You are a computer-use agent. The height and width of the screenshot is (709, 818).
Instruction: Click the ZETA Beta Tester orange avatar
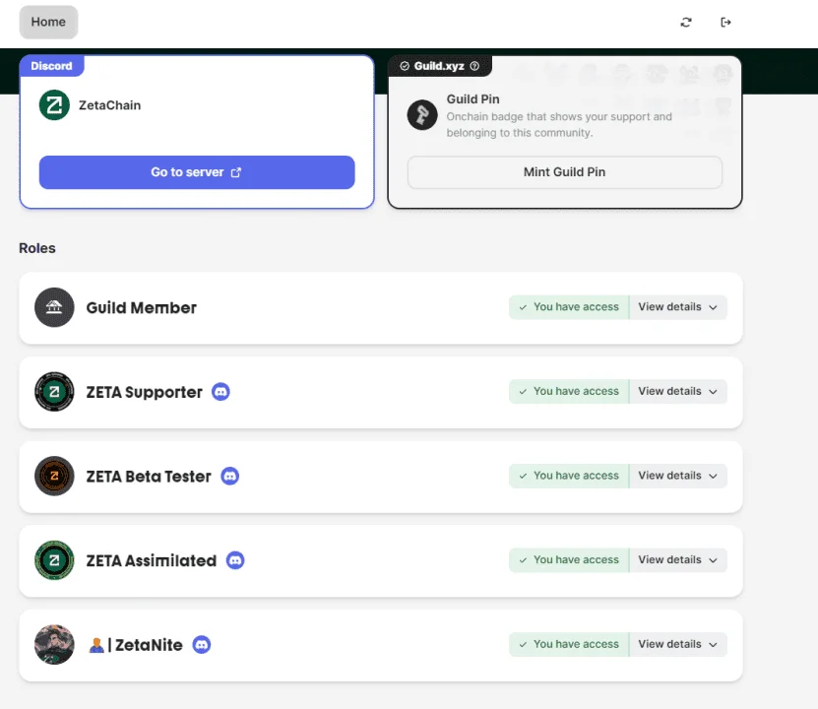tap(54, 476)
